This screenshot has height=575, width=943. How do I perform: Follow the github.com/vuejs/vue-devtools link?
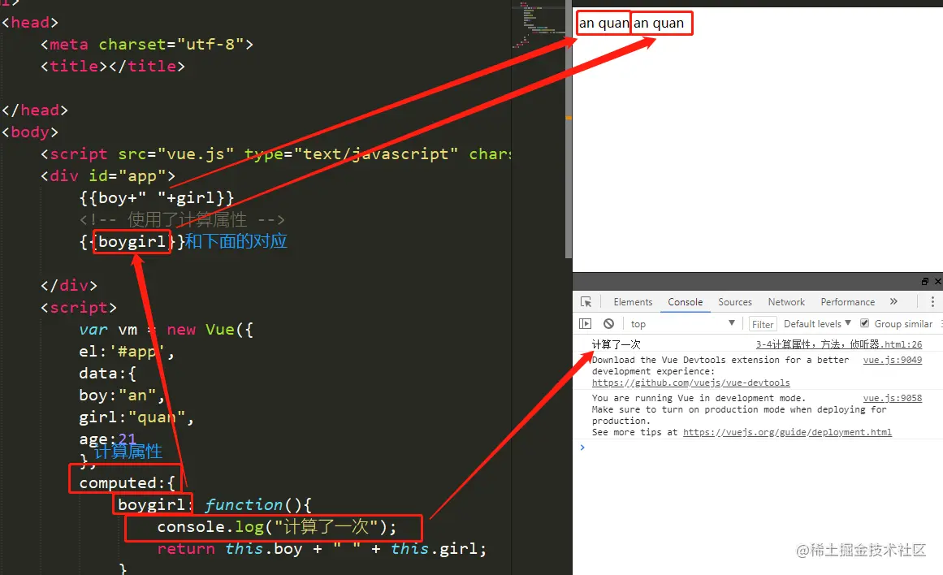click(690, 383)
